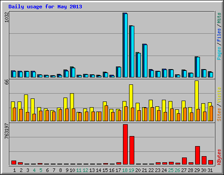Viewport: 224px width, 175px height.
Task: Select day 16 on the x-axis
Action: click(x=112, y=170)
